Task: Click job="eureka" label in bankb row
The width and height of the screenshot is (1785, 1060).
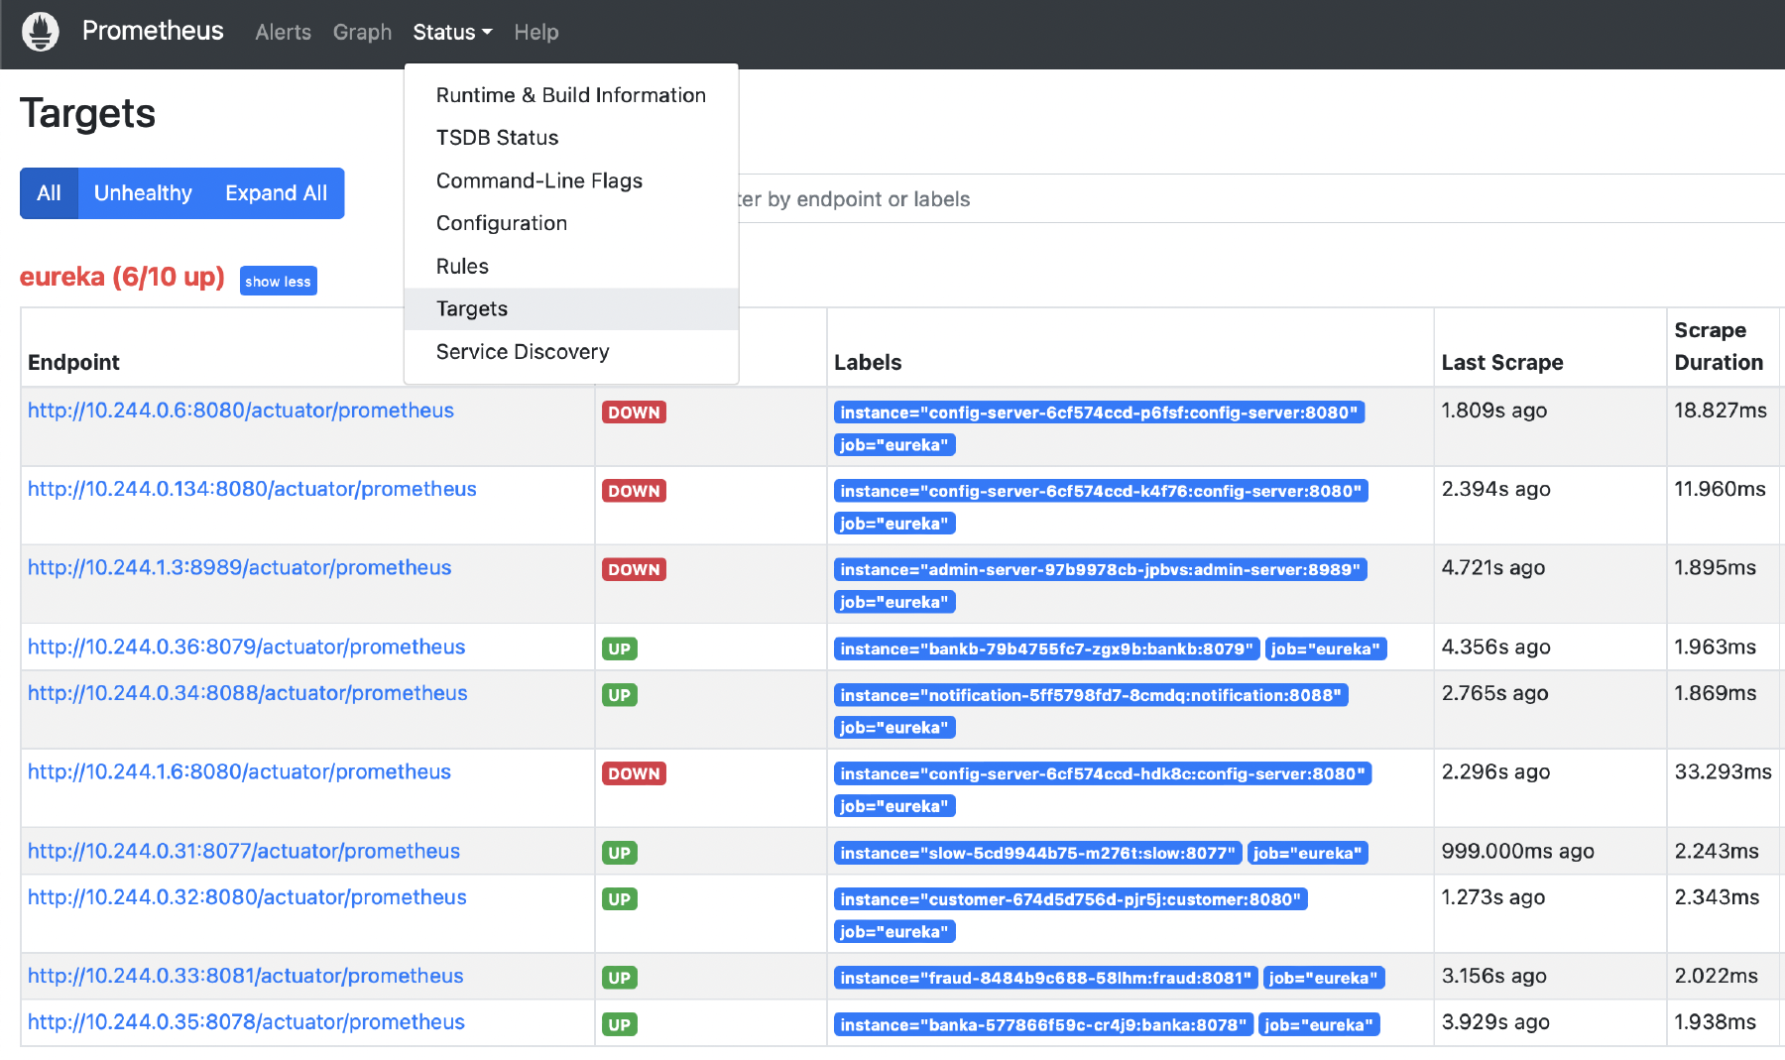Action: pos(1326,648)
